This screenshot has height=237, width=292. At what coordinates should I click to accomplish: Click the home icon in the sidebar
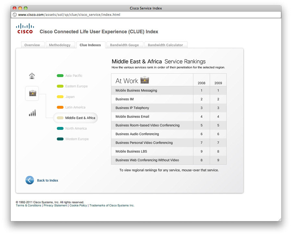pyautogui.click(x=32, y=76)
